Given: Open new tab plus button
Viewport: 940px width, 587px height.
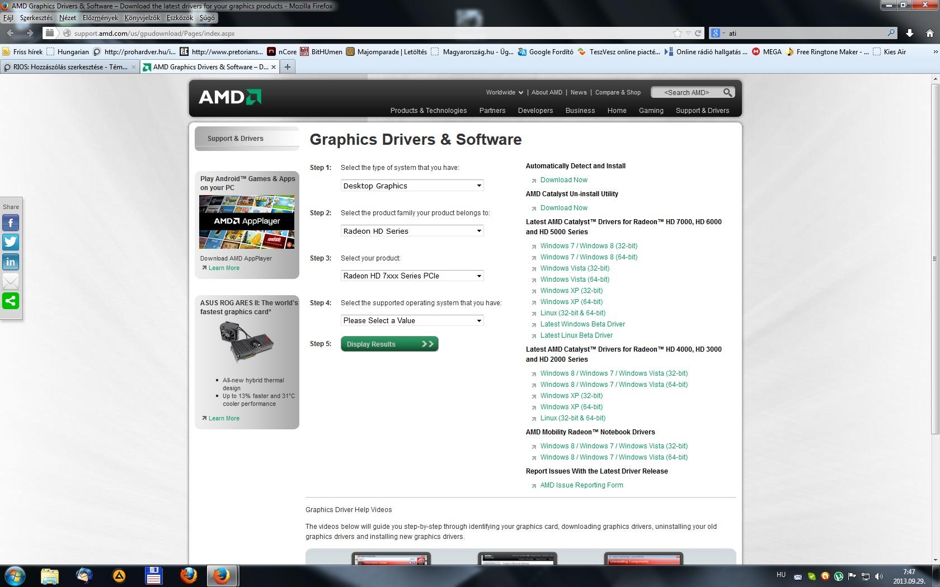Looking at the screenshot, I should 288,67.
